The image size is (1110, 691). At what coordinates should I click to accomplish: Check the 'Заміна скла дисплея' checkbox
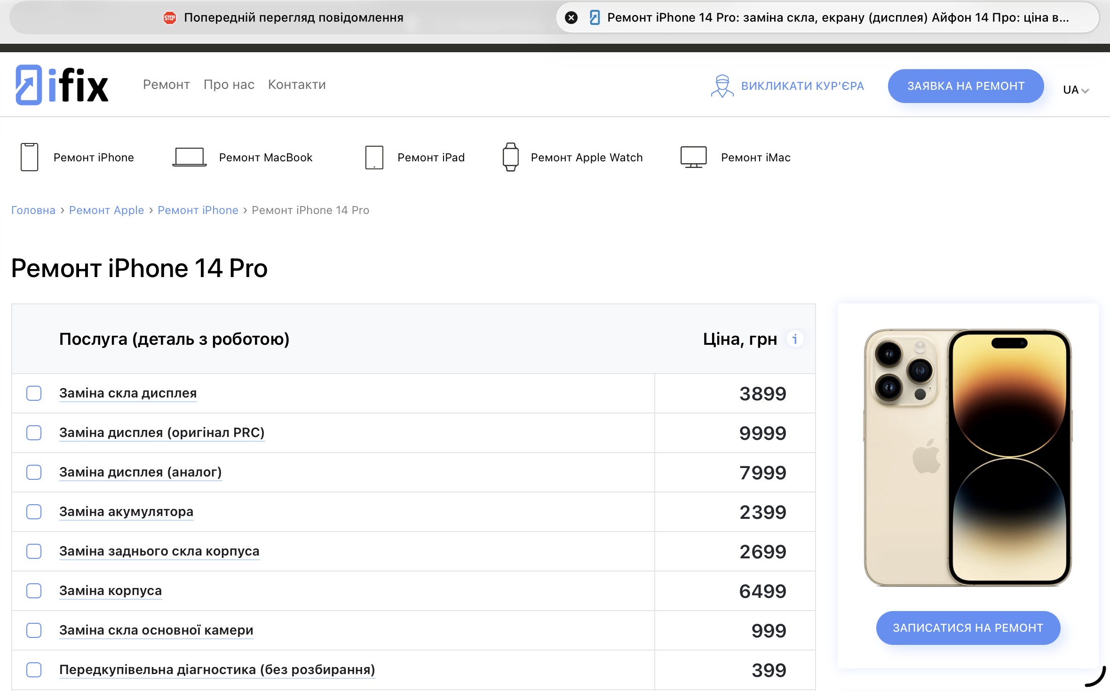tap(34, 393)
